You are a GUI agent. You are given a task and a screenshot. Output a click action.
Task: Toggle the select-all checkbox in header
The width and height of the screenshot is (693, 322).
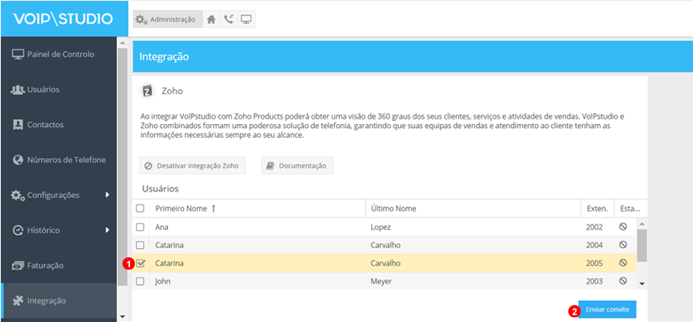pyautogui.click(x=140, y=208)
